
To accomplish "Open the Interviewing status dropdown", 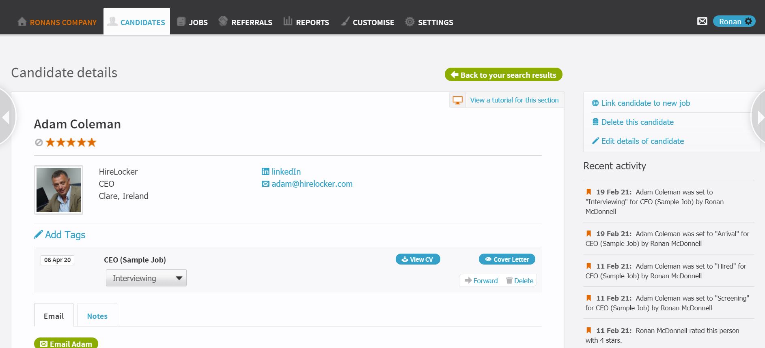I will pyautogui.click(x=146, y=278).
